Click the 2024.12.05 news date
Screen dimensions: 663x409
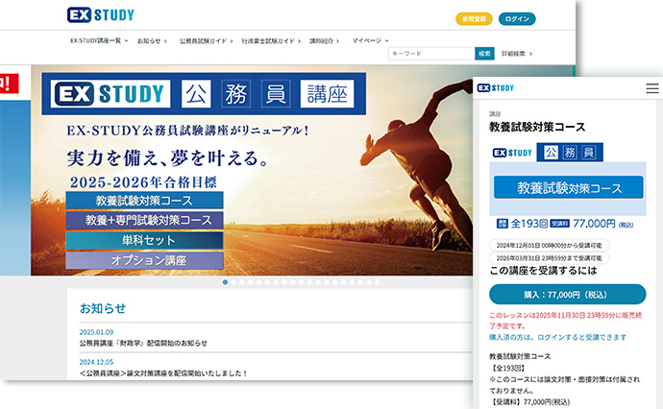click(96, 362)
